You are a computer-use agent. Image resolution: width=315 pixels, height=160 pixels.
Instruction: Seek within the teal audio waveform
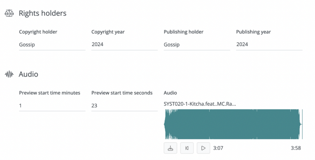[x=233, y=124]
